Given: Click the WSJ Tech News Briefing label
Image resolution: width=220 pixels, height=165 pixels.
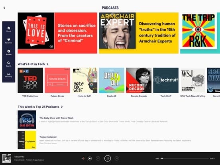Looking at the screenshot, I should (x=193, y=96).
